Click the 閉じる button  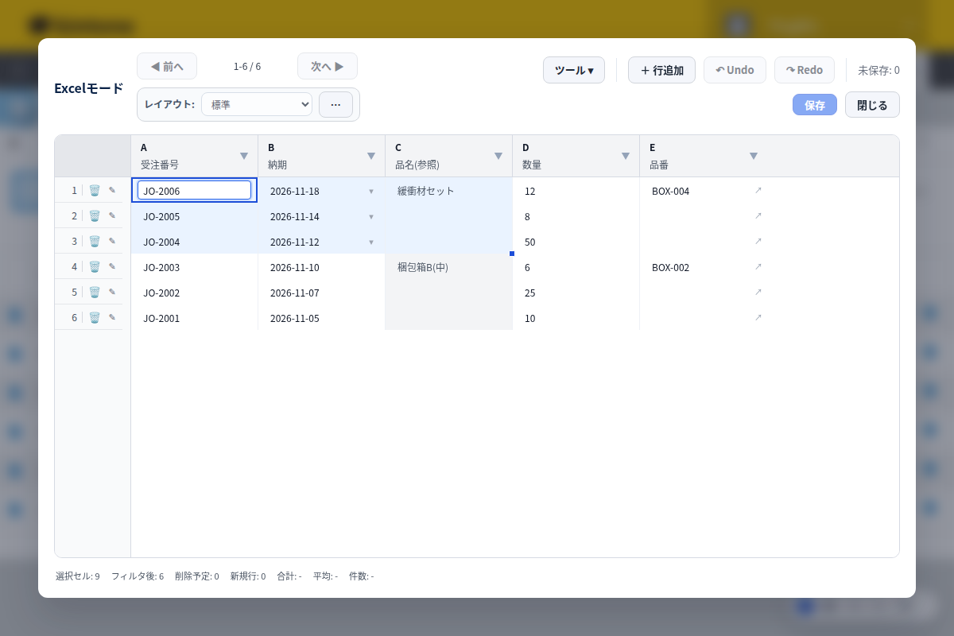pos(872,105)
